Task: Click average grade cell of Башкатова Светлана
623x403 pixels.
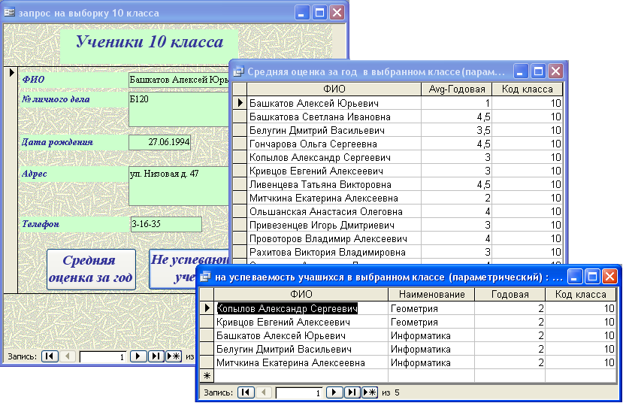Action: [x=456, y=117]
